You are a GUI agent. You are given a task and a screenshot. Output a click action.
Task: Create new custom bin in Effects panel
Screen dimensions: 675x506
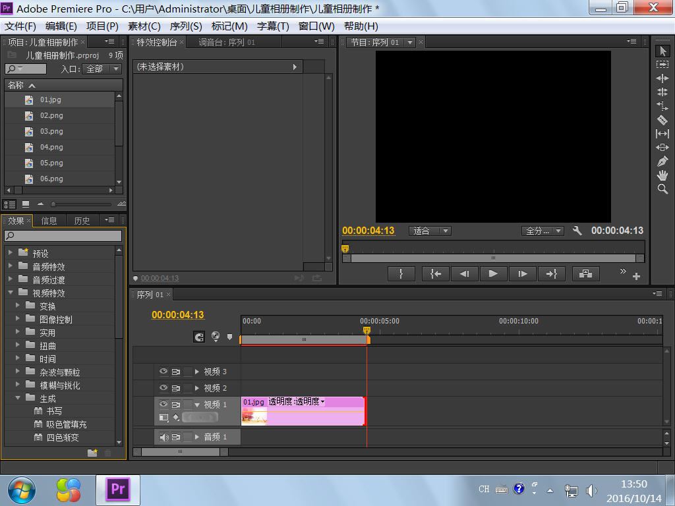point(92,453)
